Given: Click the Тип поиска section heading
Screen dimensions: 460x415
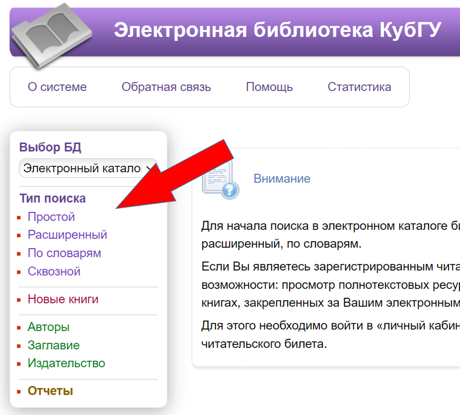Looking at the screenshot, I should coord(53,199).
